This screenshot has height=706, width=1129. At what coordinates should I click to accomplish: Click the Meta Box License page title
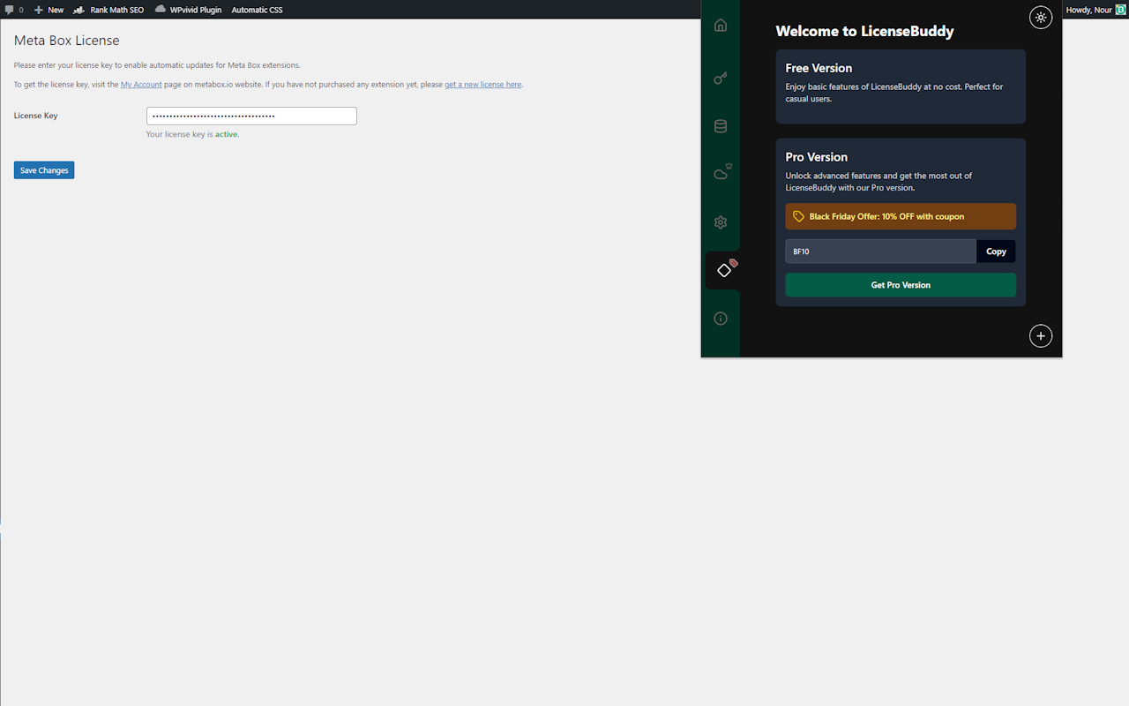pyautogui.click(x=66, y=41)
